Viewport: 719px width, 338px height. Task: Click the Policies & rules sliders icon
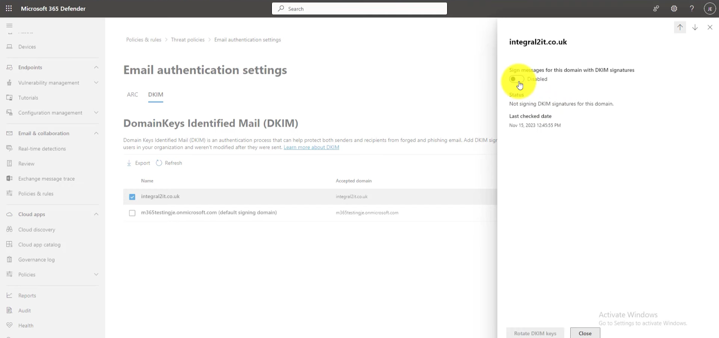[x=9, y=193]
